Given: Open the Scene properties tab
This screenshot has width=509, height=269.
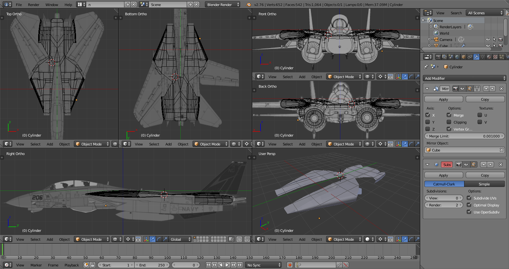Looking at the screenshot, I should point(451,57).
